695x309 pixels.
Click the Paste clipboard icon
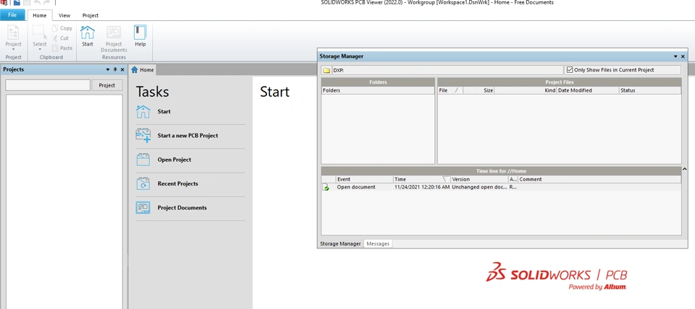pyautogui.click(x=55, y=48)
